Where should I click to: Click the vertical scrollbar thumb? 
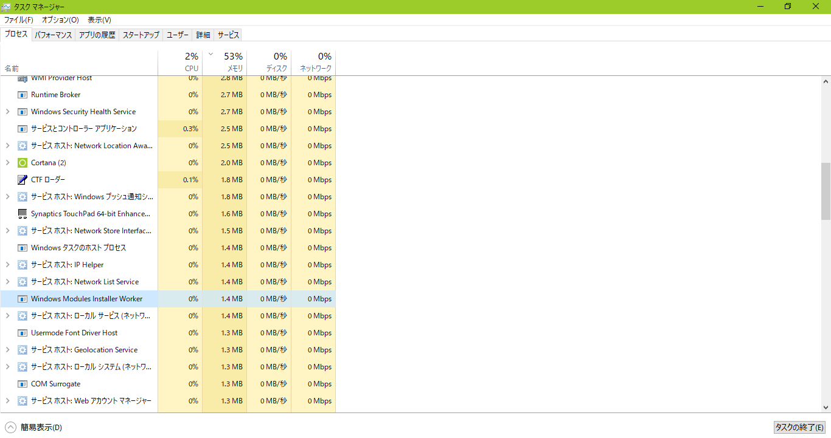point(826,191)
